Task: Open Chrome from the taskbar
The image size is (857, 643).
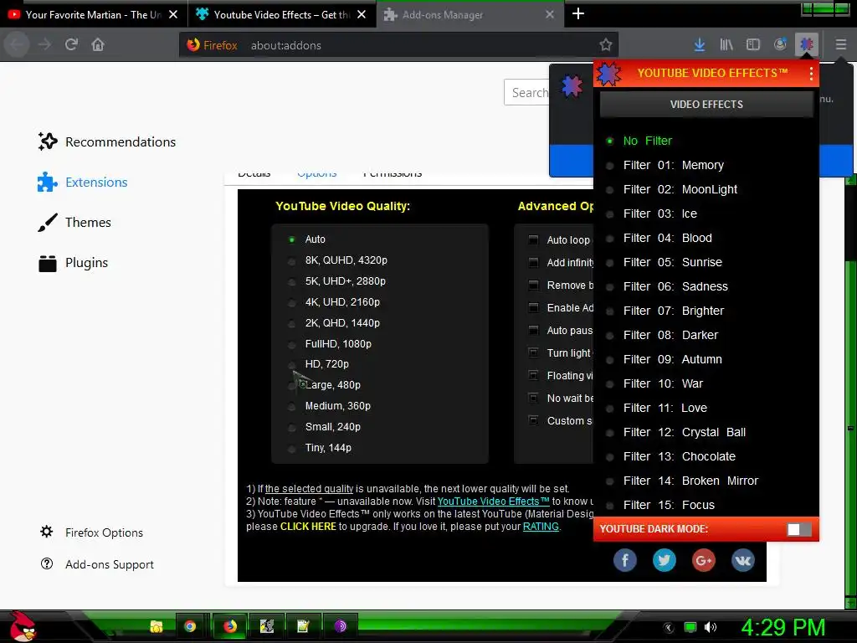Action: (x=190, y=626)
